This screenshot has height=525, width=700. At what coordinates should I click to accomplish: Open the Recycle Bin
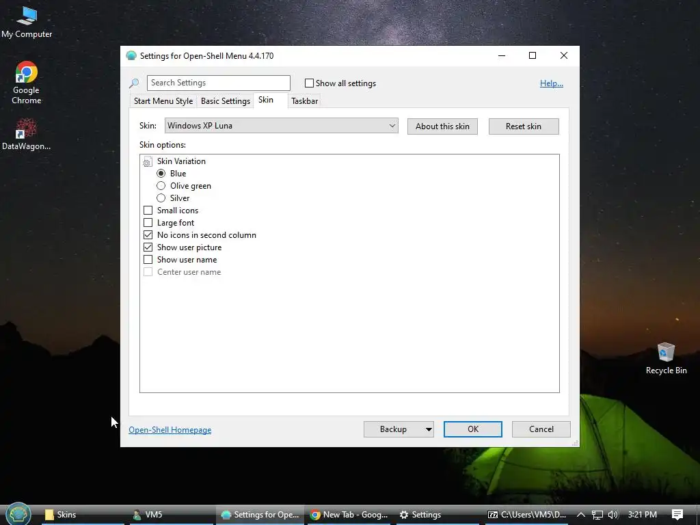point(666,358)
